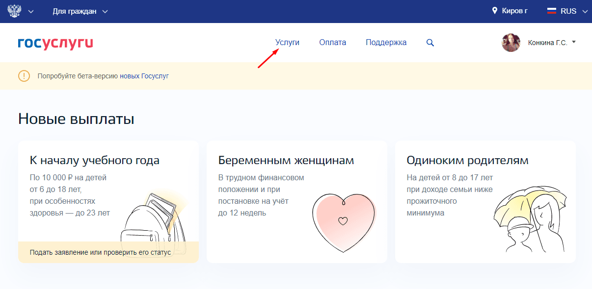592x289 pixels.
Task: Click the Новые выплаты heading
Action: pos(76,119)
